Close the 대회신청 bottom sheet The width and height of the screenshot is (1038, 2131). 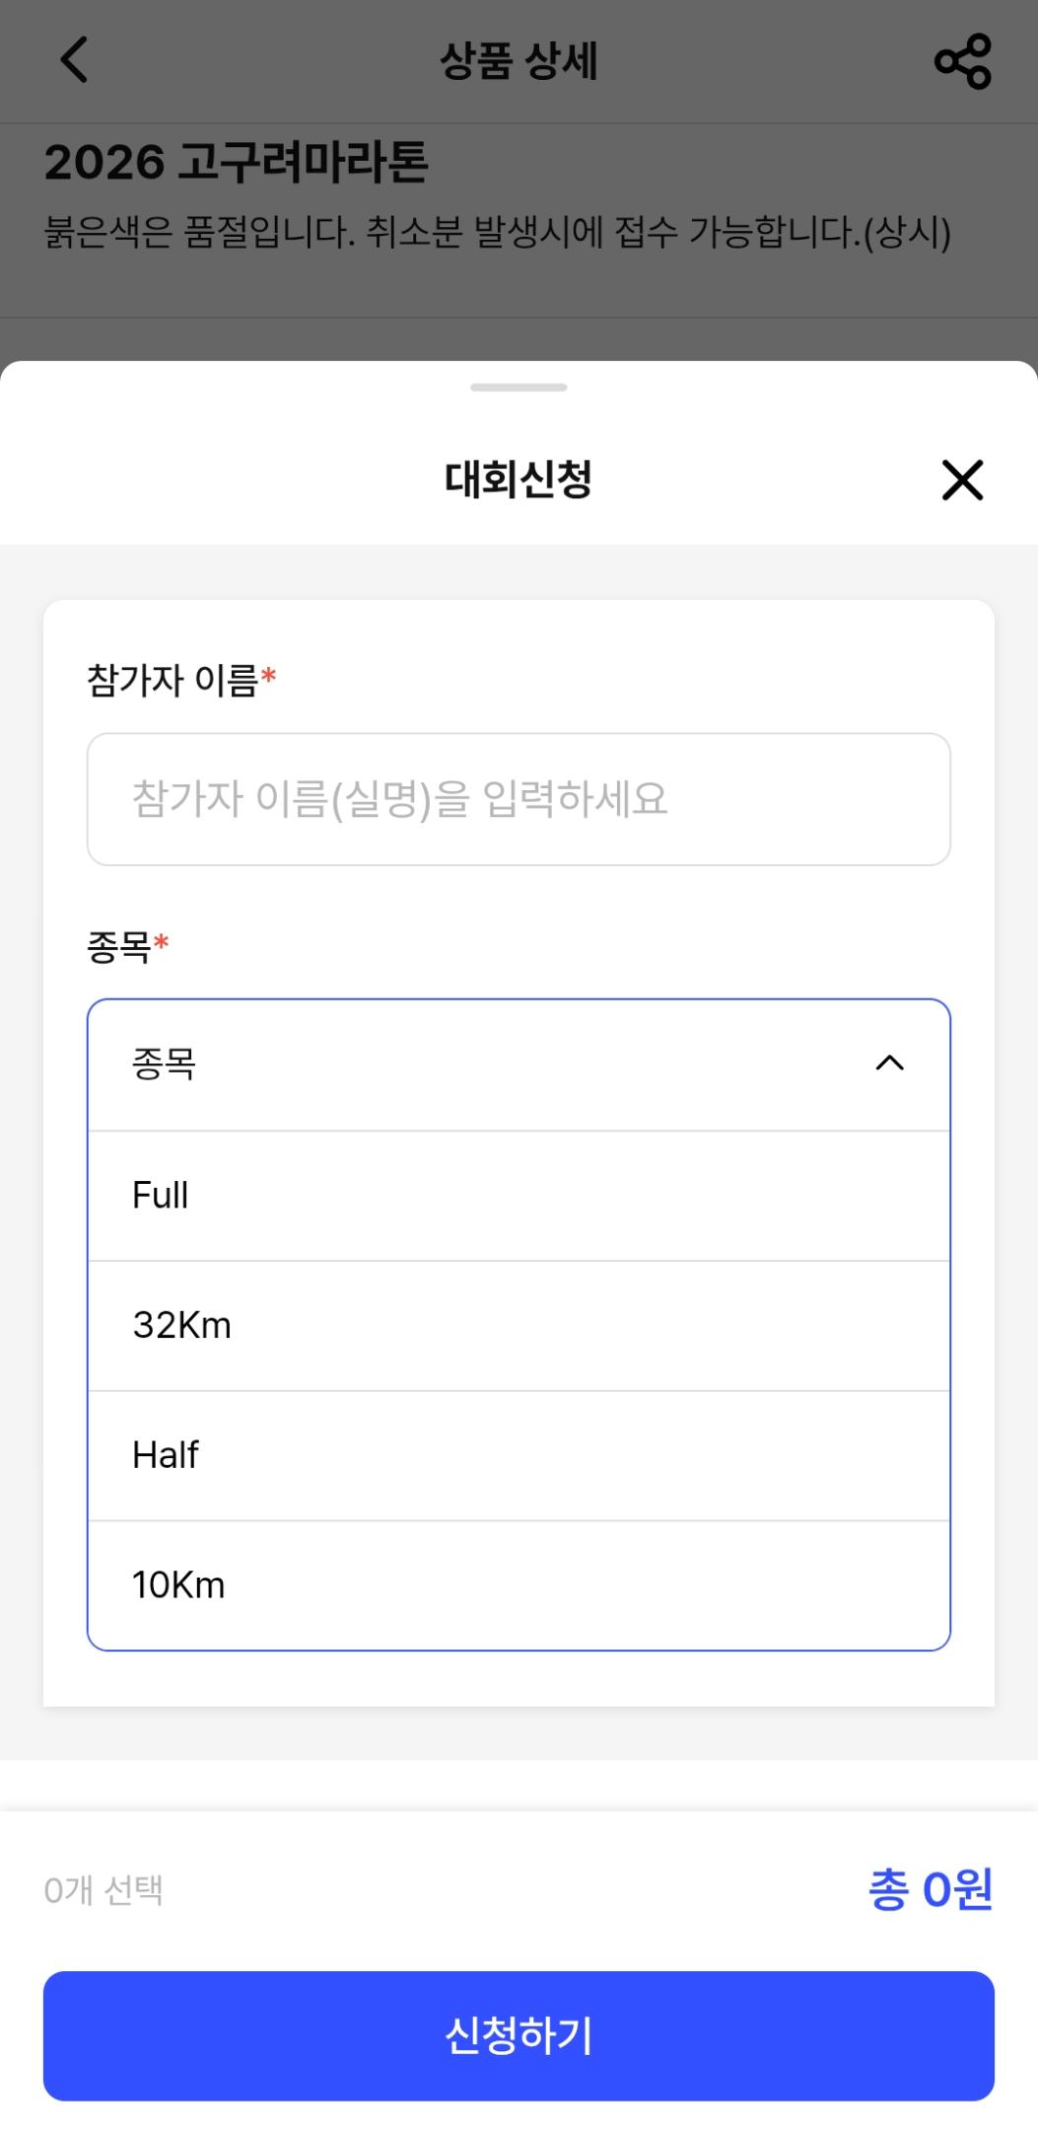[x=960, y=480]
